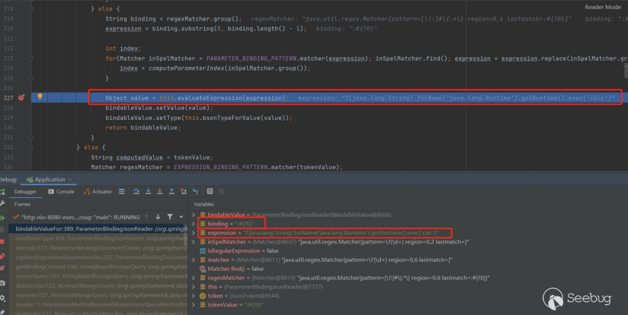The height and width of the screenshot is (315, 628).
Task: Expand the regexMatcher variable node
Action: 194,278
